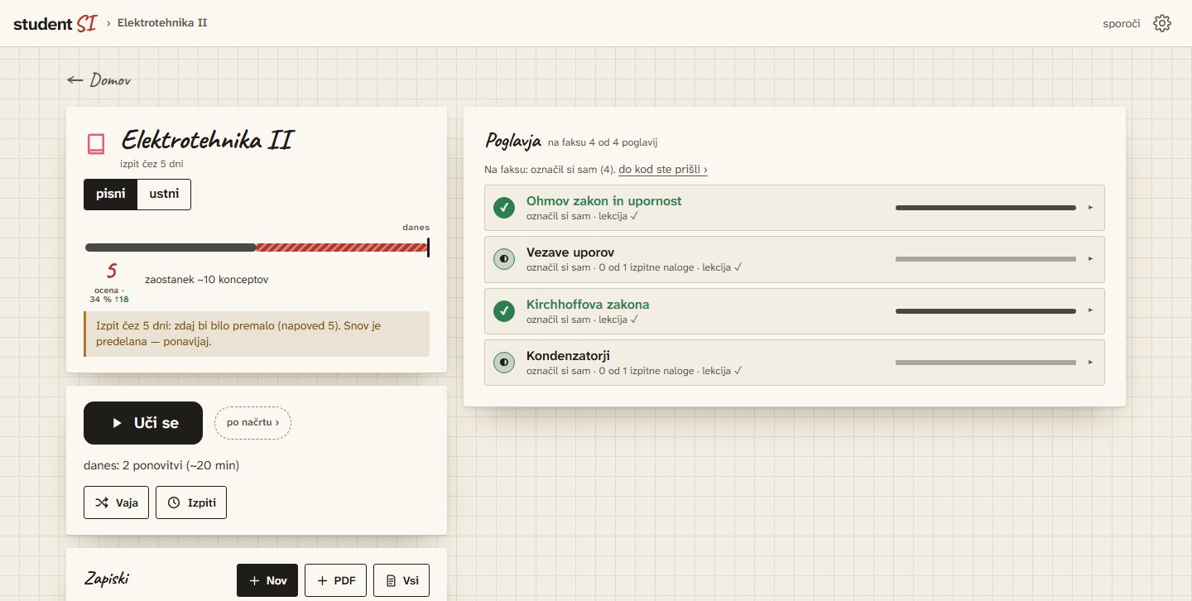Image resolution: width=1192 pixels, height=601 pixels.
Task: Open the po načrtu plan selector
Action: [252, 423]
